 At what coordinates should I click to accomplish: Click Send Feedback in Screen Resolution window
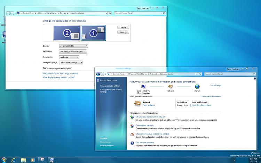143,8
